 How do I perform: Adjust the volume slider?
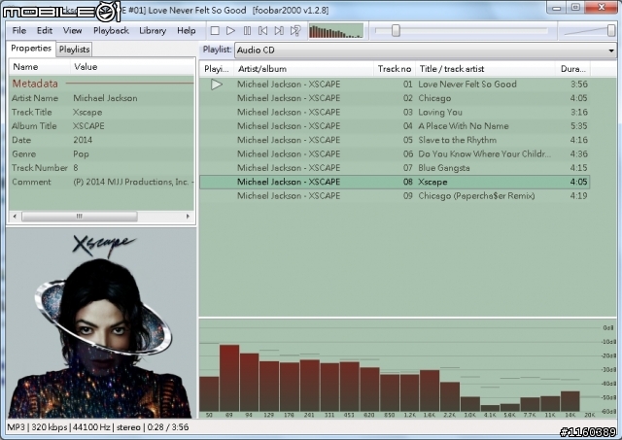coord(611,30)
